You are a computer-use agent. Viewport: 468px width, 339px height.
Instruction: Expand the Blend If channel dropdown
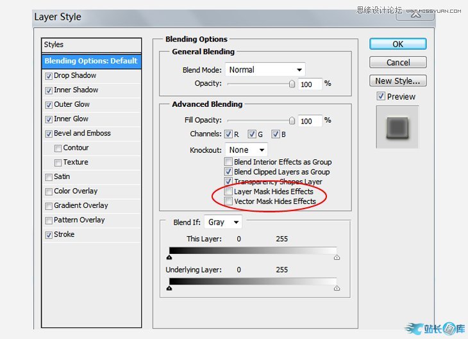223,222
